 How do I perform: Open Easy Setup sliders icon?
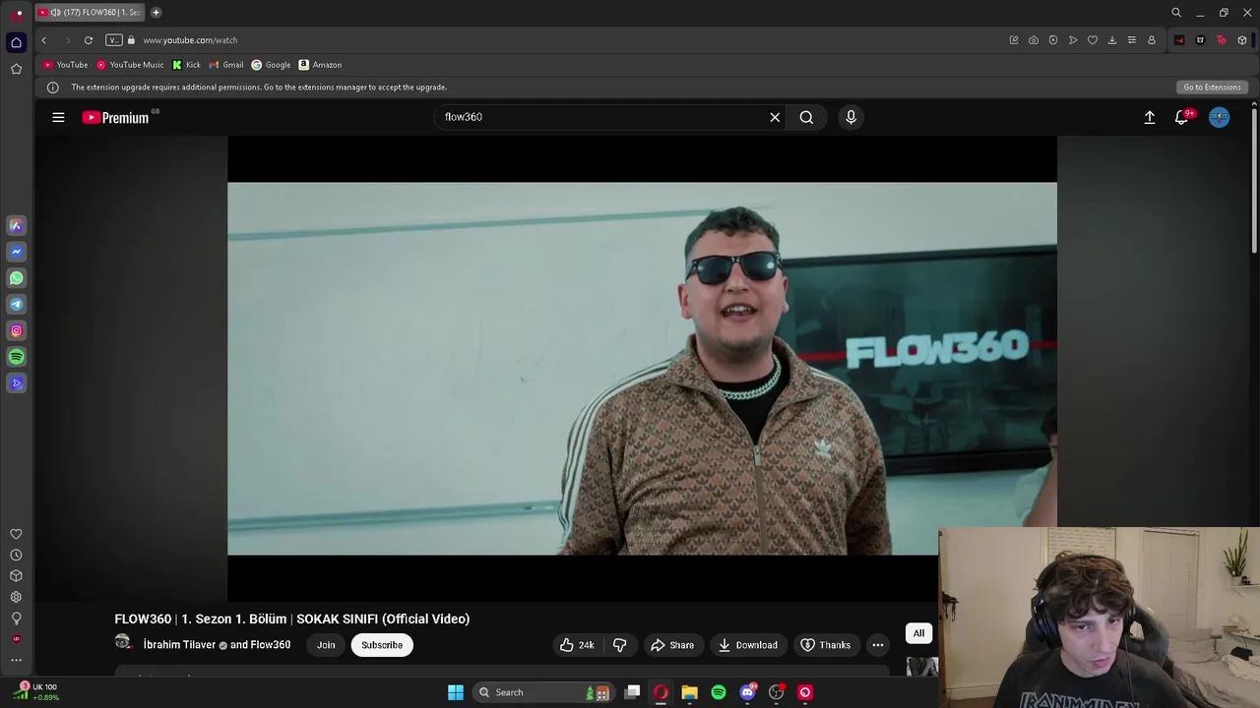coord(1132,40)
